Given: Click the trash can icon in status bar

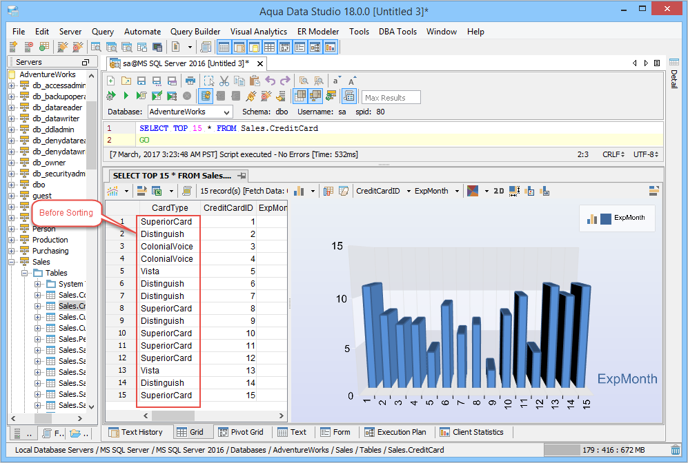Looking at the screenshot, I should coord(676,449).
